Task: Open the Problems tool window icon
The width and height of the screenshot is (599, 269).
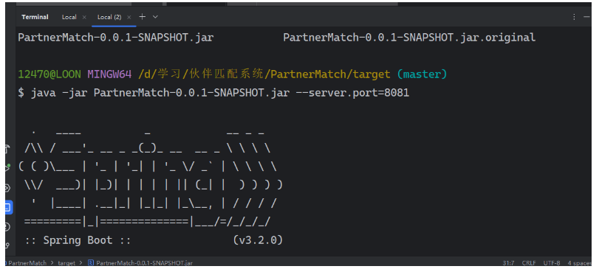Action: click(7, 227)
